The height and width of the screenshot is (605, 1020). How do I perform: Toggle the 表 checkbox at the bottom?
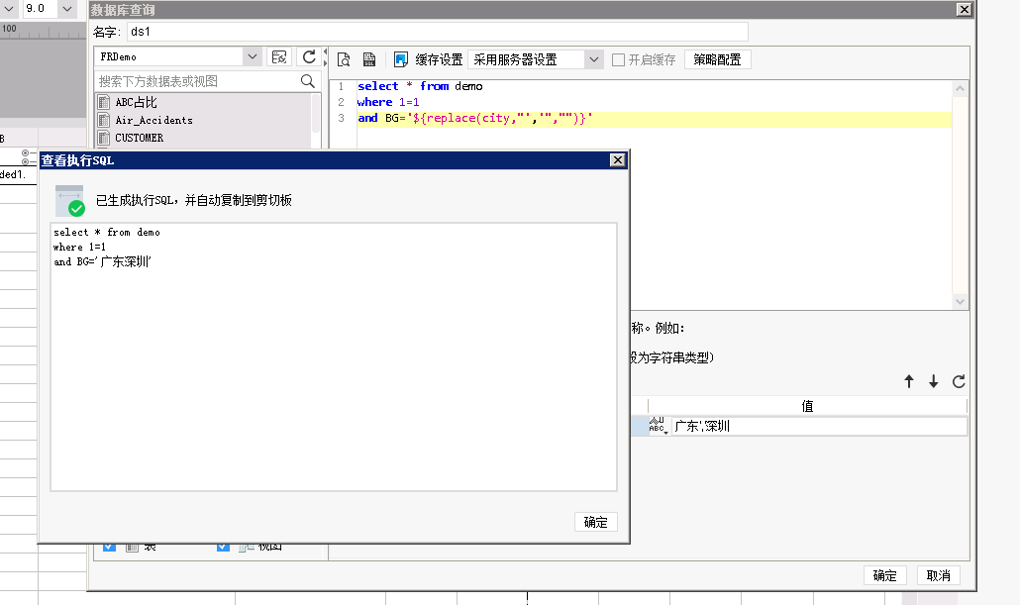click(109, 548)
